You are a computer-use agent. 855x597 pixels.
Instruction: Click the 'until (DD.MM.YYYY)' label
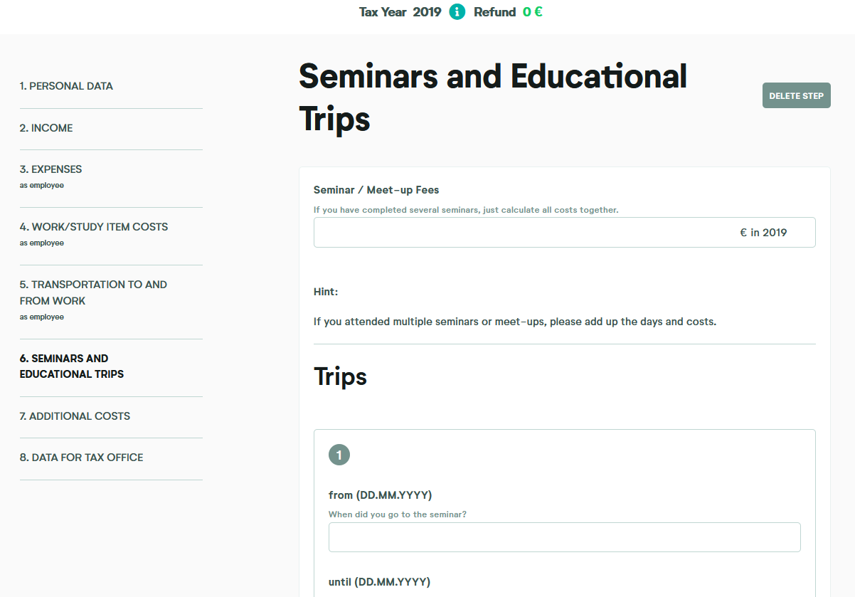coord(379,582)
